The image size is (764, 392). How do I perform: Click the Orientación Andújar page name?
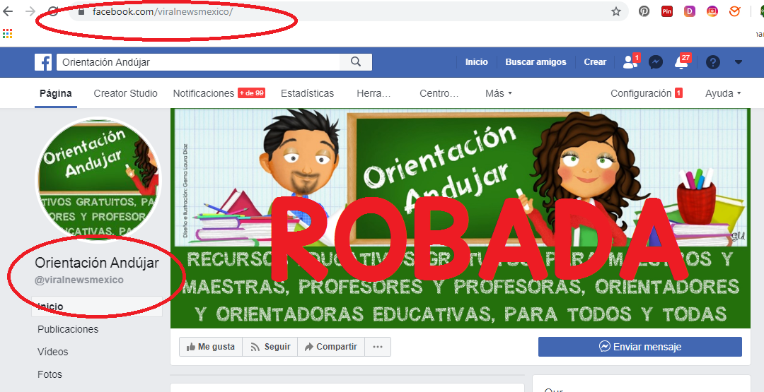click(x=96, y=263)
